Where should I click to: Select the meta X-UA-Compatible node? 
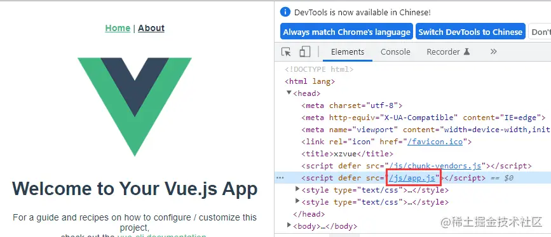423,118
